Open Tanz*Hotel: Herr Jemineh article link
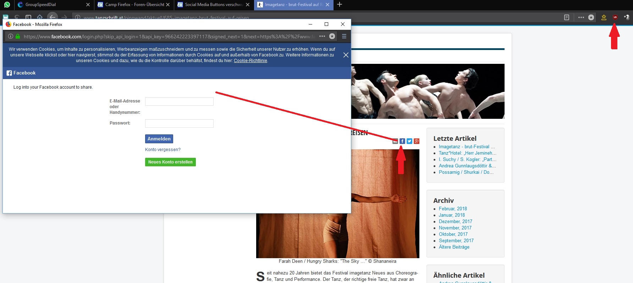This screenshot has height=283, width=633. coord(468,153)
